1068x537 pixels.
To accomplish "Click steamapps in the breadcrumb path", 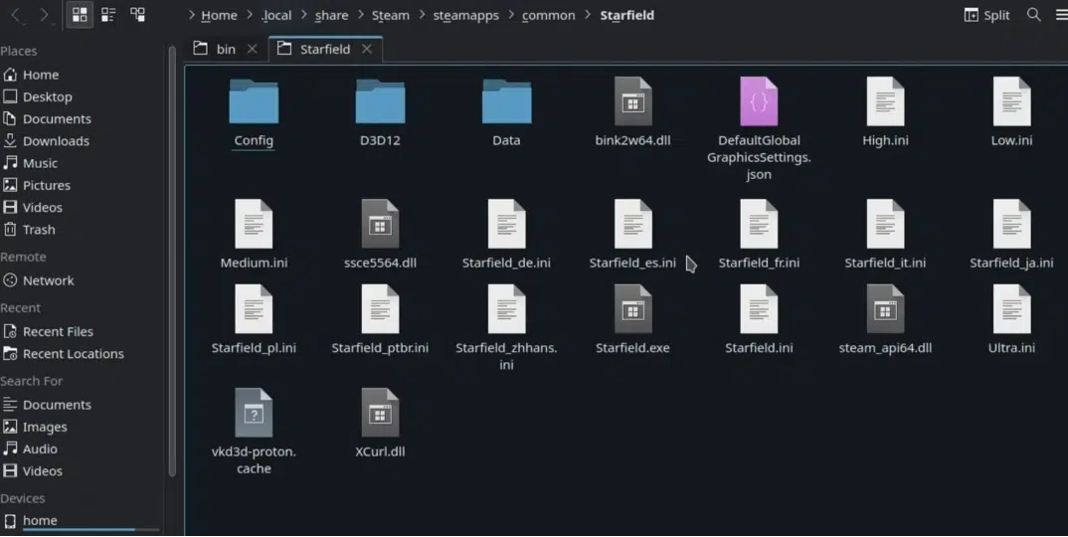I will coord(466,15).
